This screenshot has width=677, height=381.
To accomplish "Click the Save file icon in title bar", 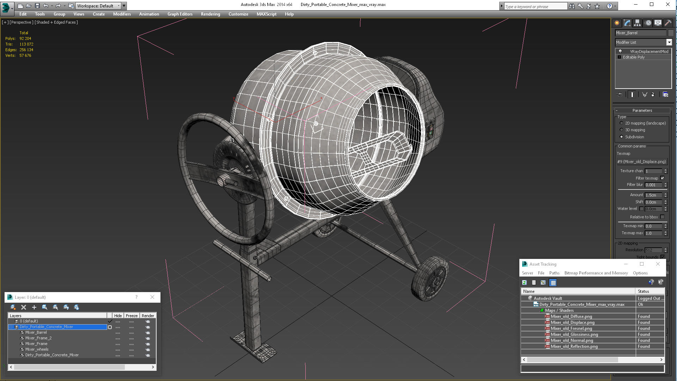I will (x=37, y=6).
